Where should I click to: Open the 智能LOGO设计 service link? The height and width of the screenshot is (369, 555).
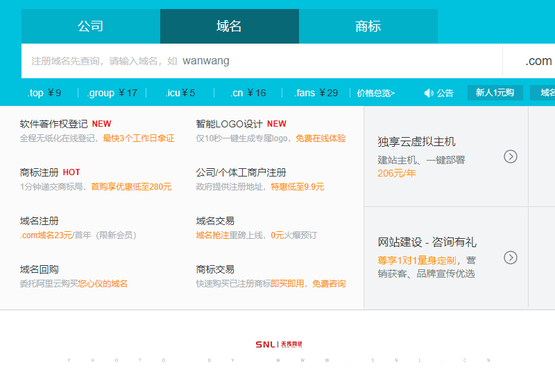(x=230, y=124)
